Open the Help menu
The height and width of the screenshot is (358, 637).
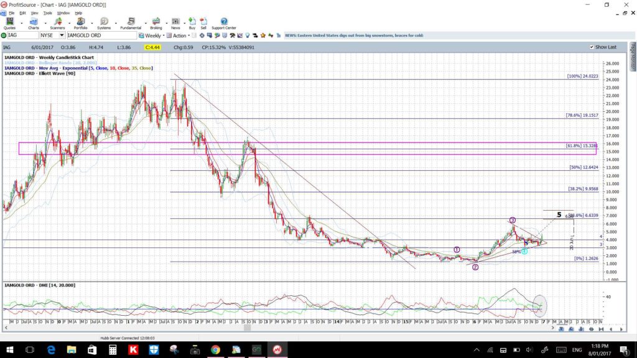[x=78, y=13]
